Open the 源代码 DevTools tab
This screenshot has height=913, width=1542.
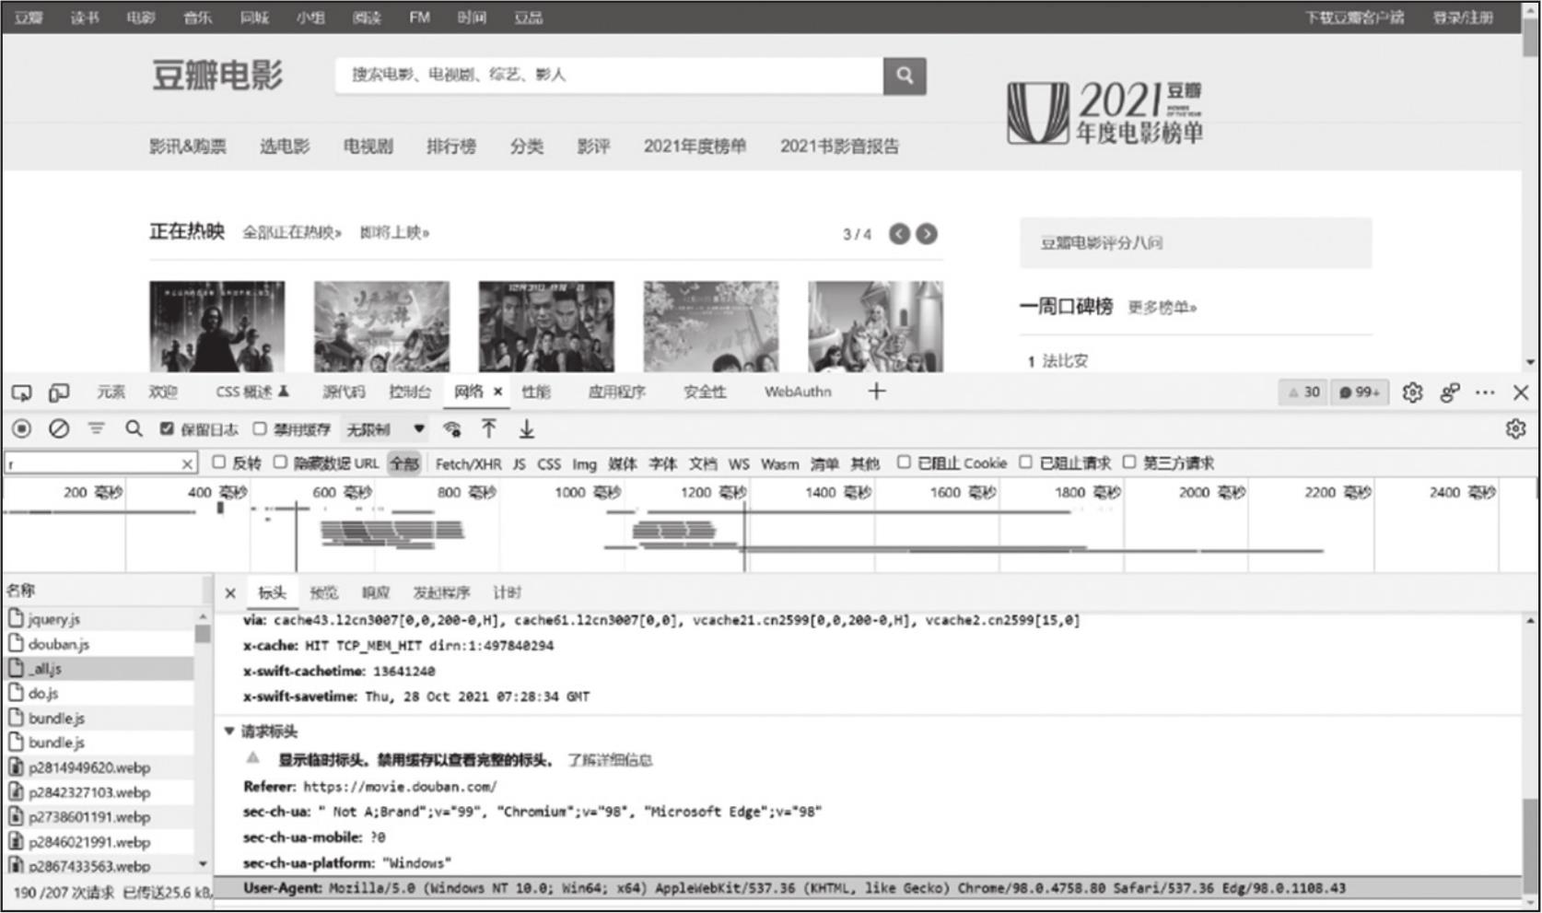[x=344, y=392]
